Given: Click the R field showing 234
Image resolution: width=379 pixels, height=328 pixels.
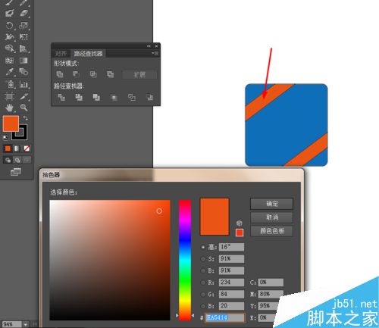Looking at the screenshot, I should (231, 283).
